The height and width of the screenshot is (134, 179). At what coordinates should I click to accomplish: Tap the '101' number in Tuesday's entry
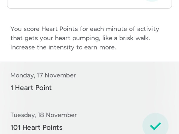pyautogui.click(x=16, y=127)
